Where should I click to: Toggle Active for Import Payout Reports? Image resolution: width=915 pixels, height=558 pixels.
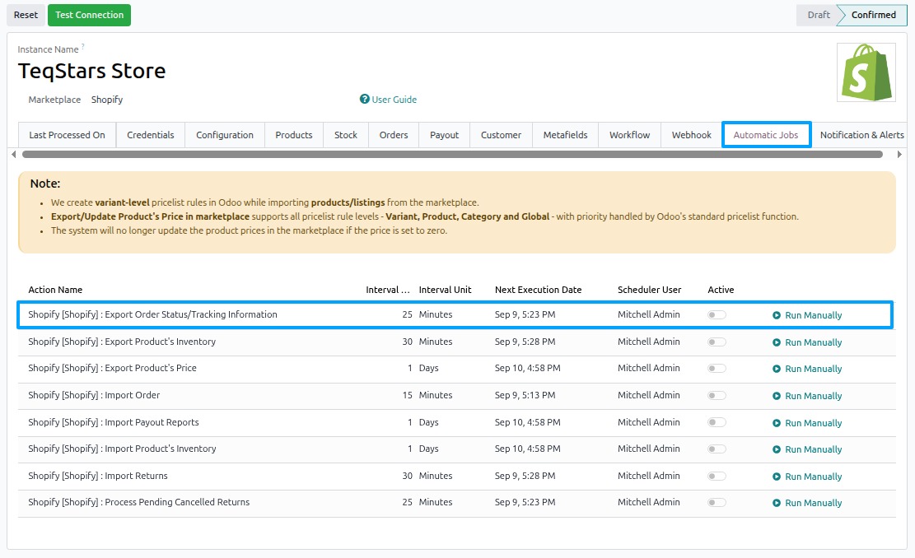[x=717, y=422]
